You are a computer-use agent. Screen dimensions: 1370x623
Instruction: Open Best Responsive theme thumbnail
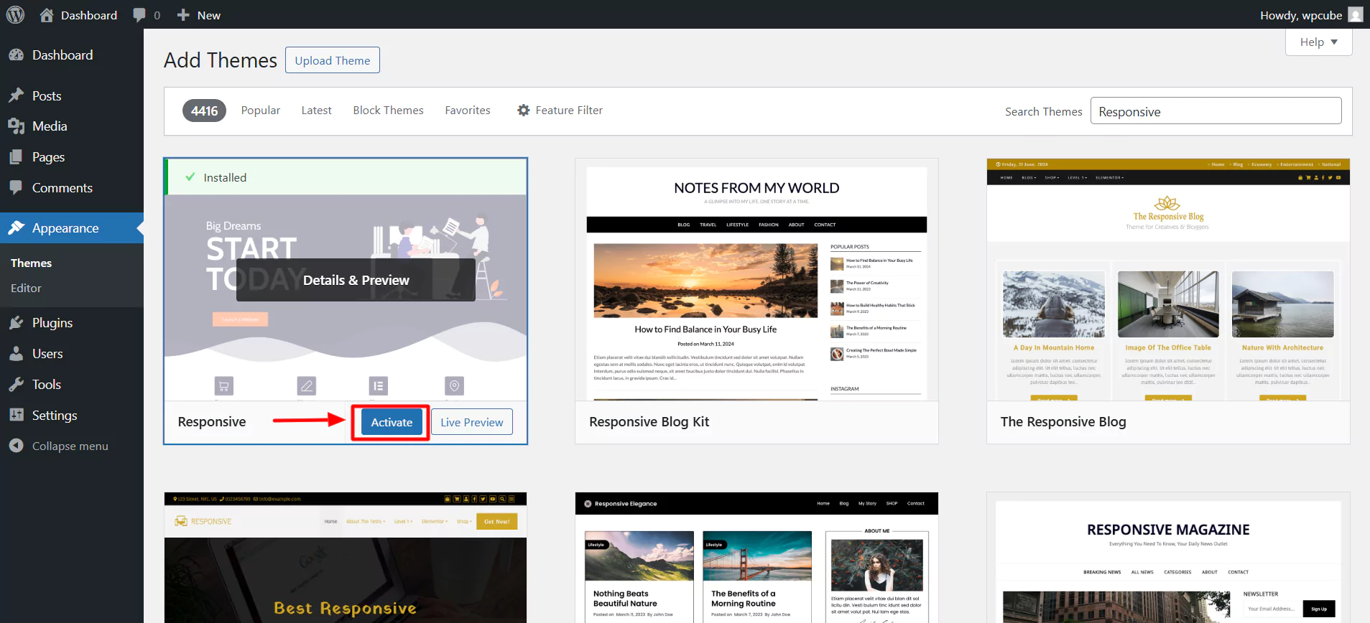[346, 557]
